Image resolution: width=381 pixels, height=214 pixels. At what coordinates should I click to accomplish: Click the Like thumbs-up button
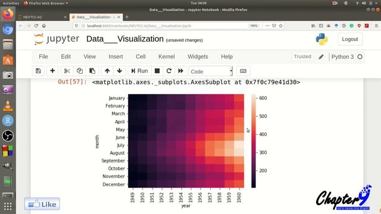[x=42, y=204]
